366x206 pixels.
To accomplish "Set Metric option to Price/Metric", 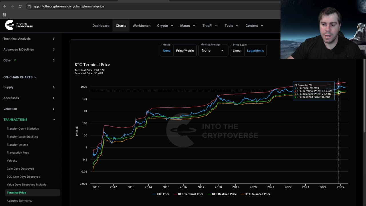I will coord(185,51).
